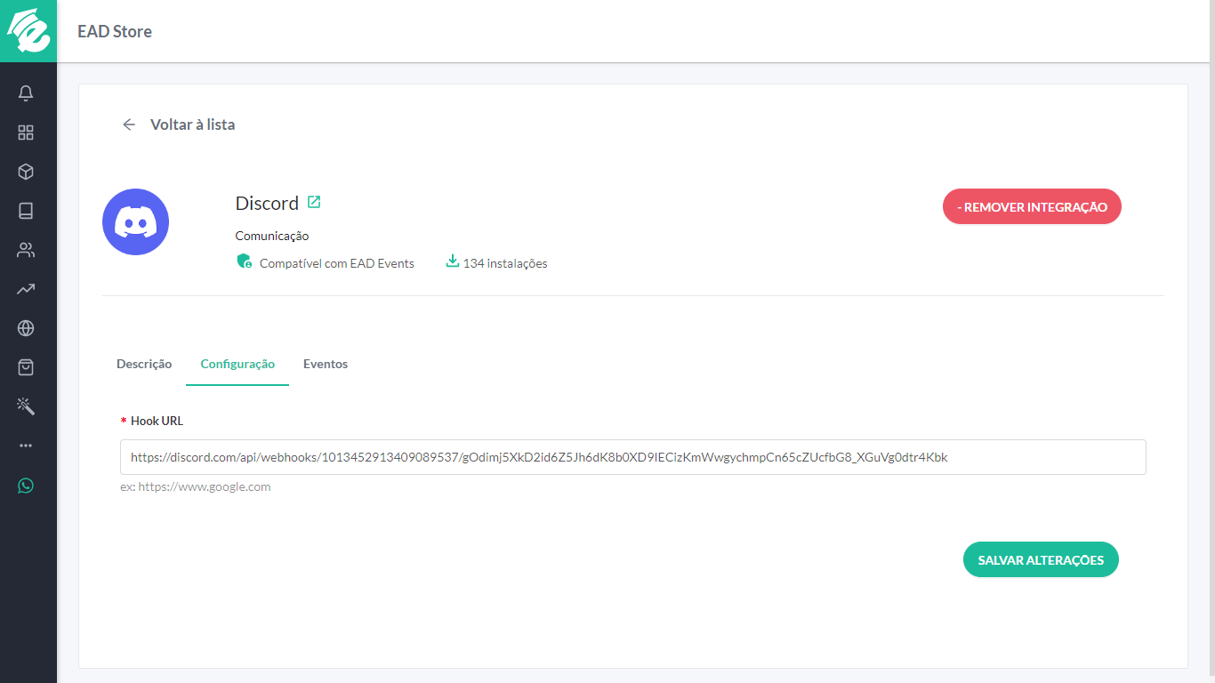
Task: Click the EAD Events compatibility shield icon
Action: tap(245, 261)
